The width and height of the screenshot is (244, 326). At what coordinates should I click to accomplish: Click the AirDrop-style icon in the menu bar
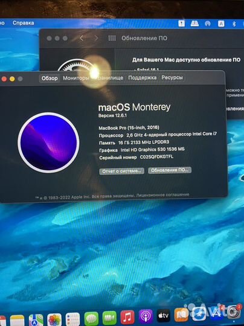207,24
